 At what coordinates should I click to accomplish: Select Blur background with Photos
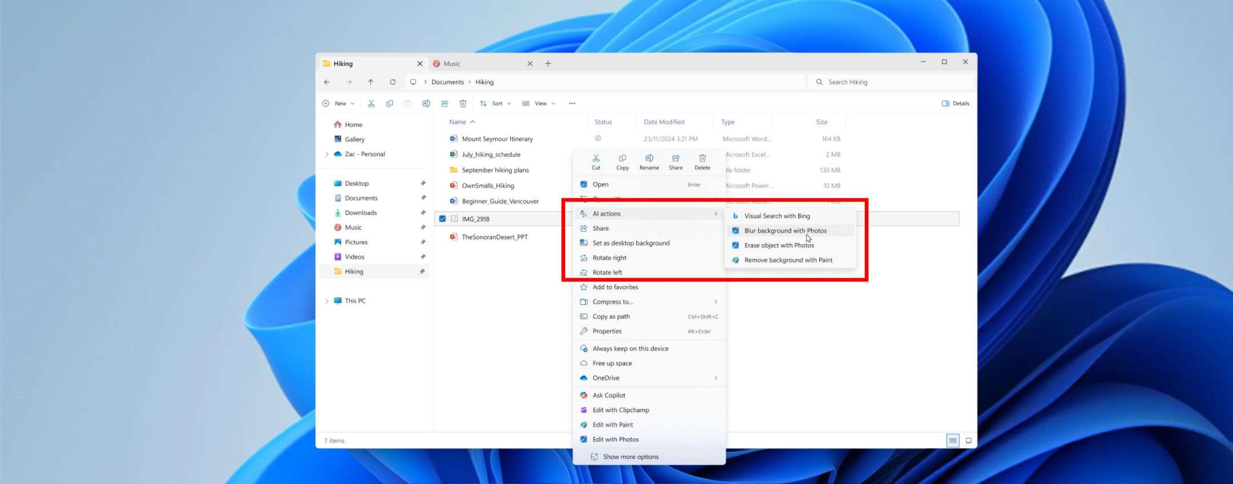click(x=785, y=231)
